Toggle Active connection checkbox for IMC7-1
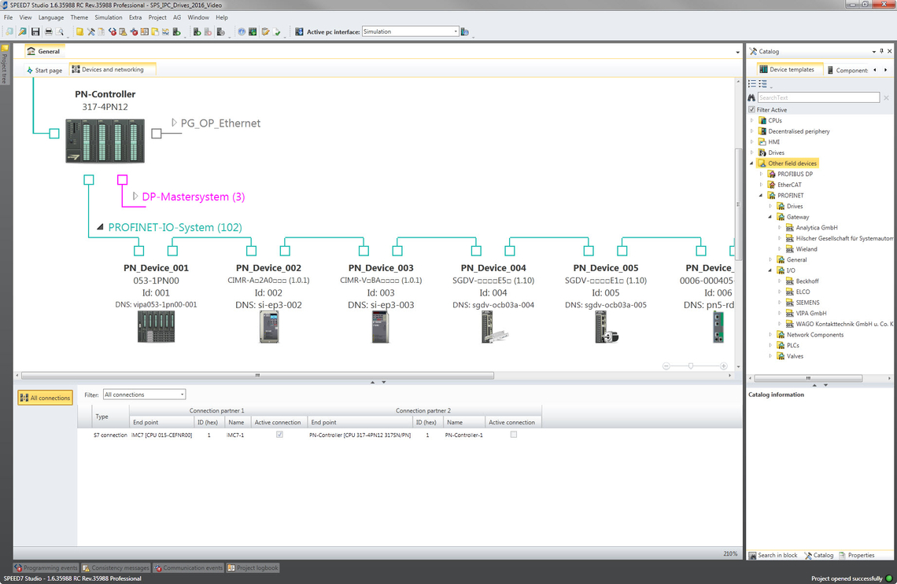897x584 pixels. [279, 435]
